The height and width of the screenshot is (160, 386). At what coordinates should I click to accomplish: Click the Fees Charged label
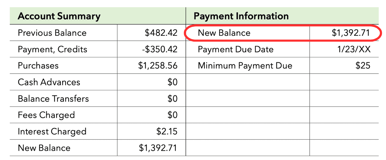pyautogui.click(x=46, y=115)
